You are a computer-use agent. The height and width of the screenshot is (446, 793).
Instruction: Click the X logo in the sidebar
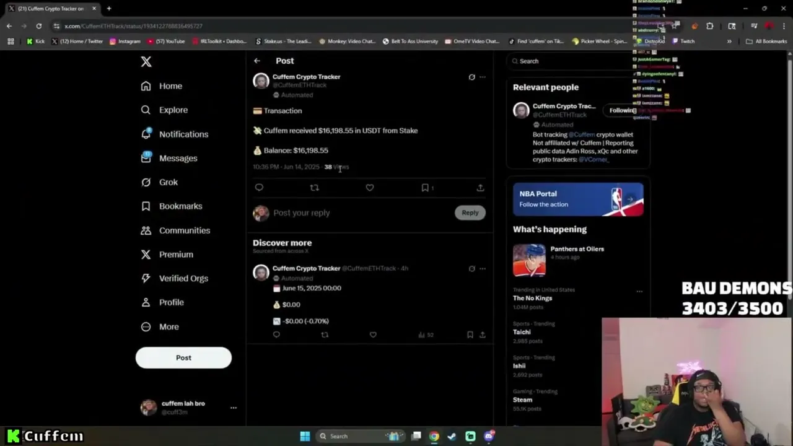click(146, 61)
